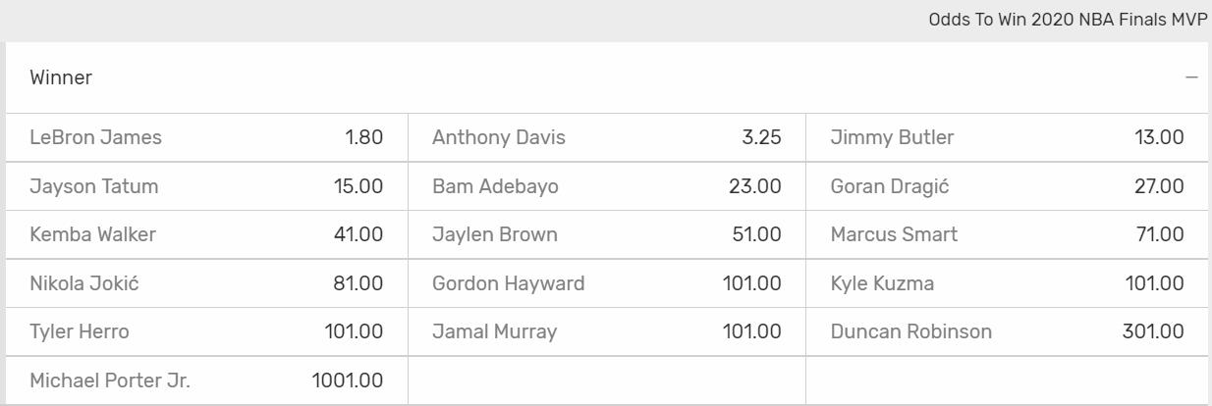Screen dimensions: 1212x406
Task: Select Marcus Smart at 71.00 odds
Action: click(x=1007, y=234)
